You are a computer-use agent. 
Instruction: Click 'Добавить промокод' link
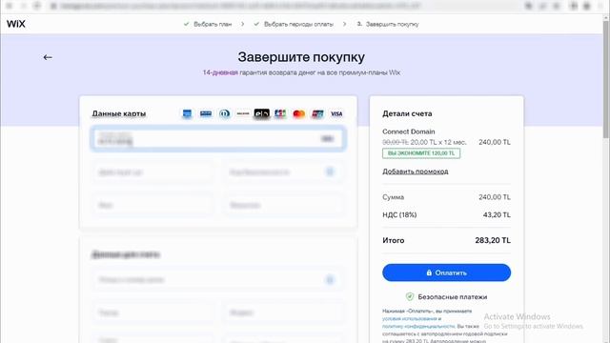(x=416, y=171)
